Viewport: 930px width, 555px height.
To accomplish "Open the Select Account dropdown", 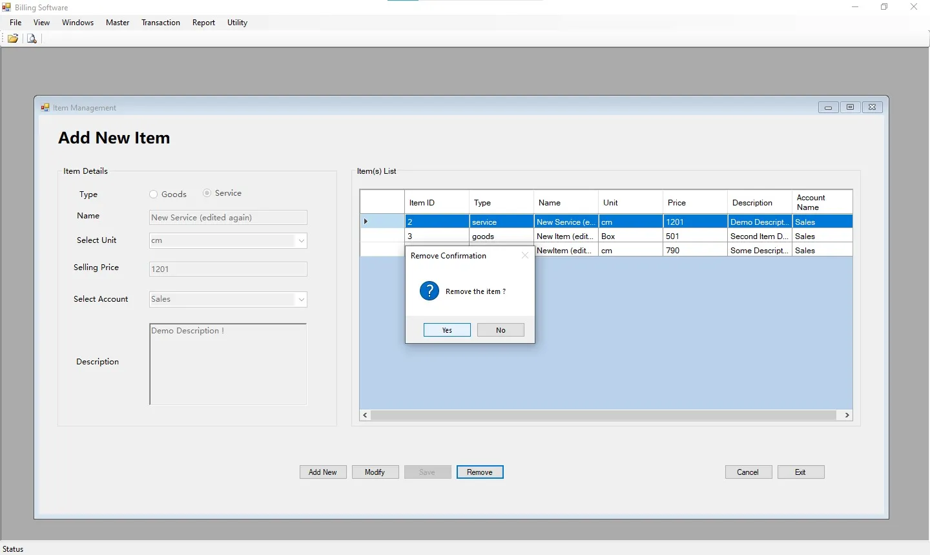I will [301, 299].
